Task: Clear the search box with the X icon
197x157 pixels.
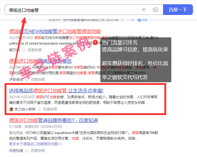Action: [144, 10]
